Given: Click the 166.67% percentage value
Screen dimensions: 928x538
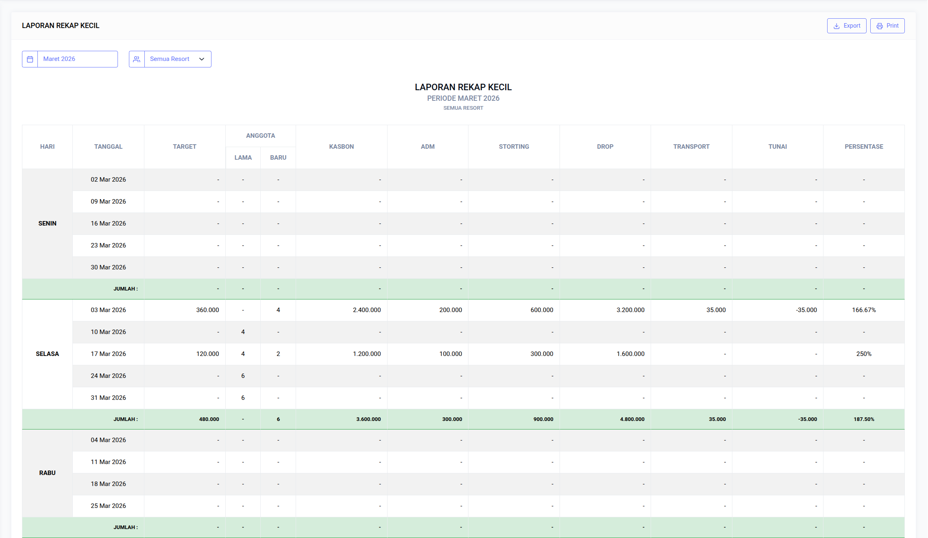Looking at the screenshot, I should (864, 310).
